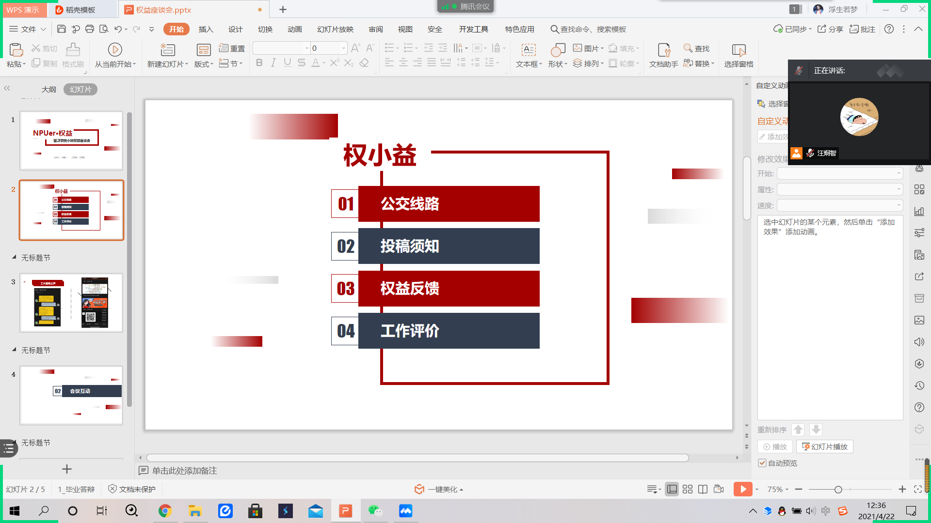This screenshot has height=523, width=931.
Task: Click the Bold formatting icon
Action: (x=259, y=63)
